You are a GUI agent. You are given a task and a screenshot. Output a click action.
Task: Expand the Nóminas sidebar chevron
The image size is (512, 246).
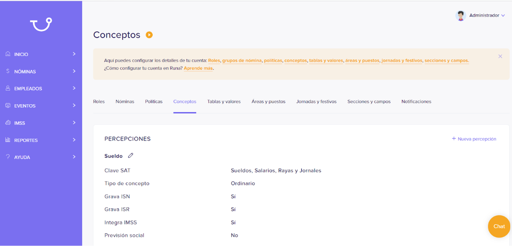[74, 71]
